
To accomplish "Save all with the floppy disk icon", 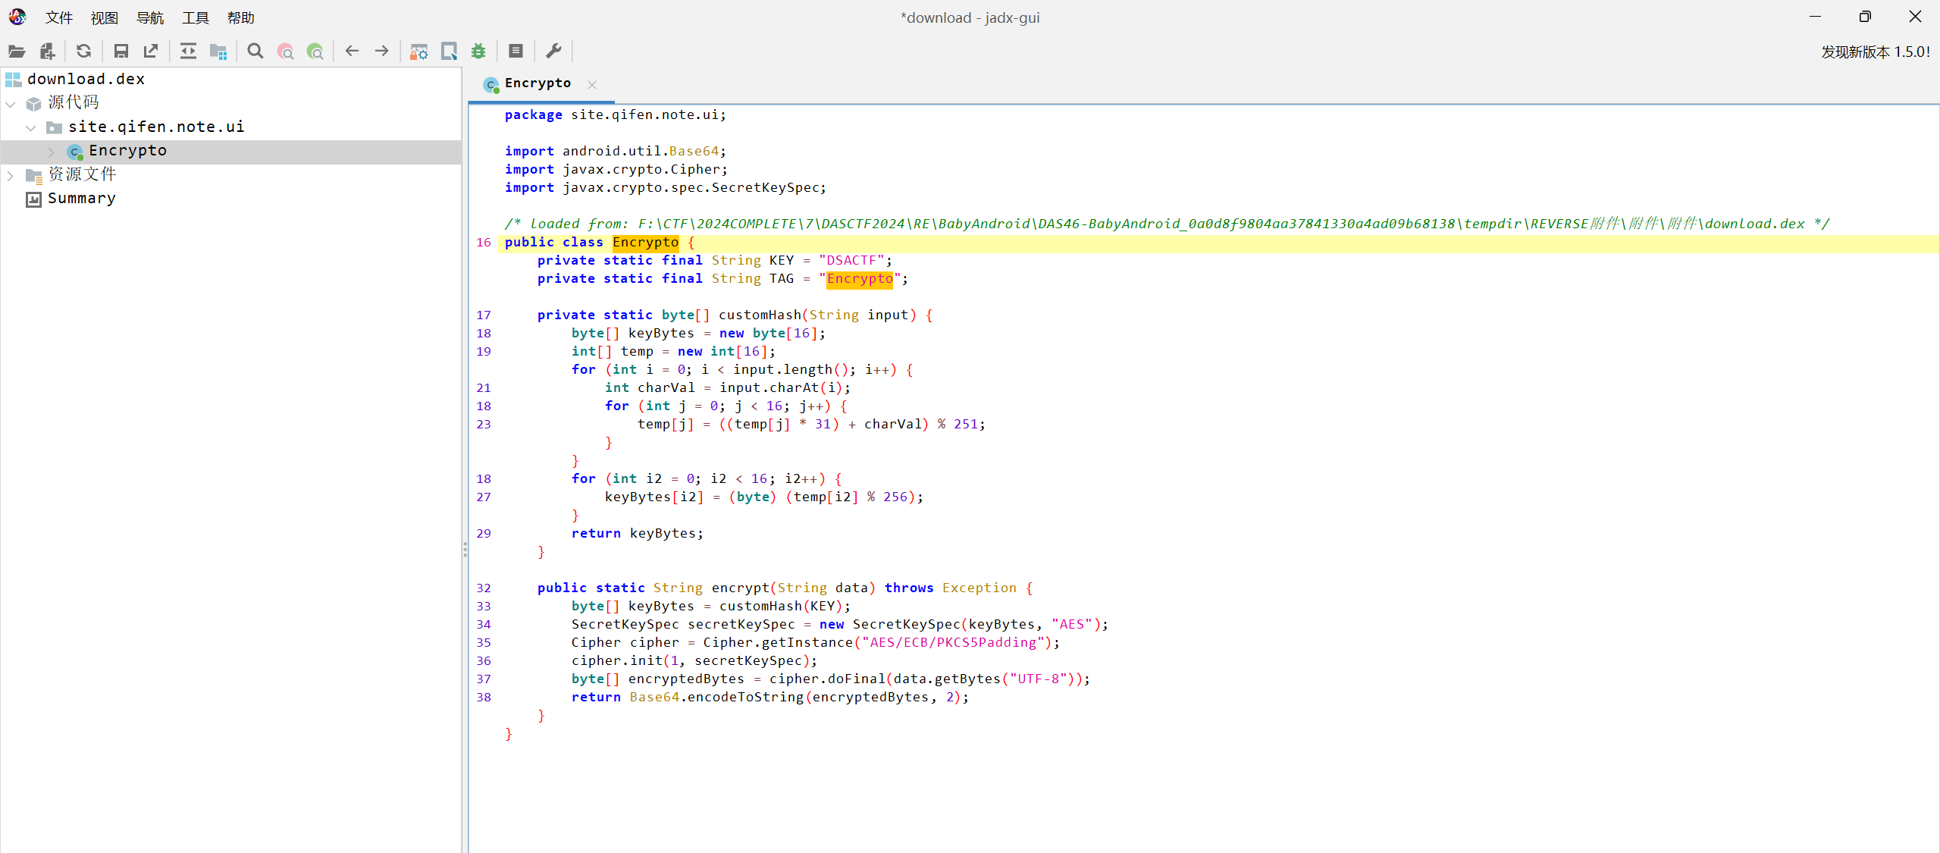I will 121,51.
